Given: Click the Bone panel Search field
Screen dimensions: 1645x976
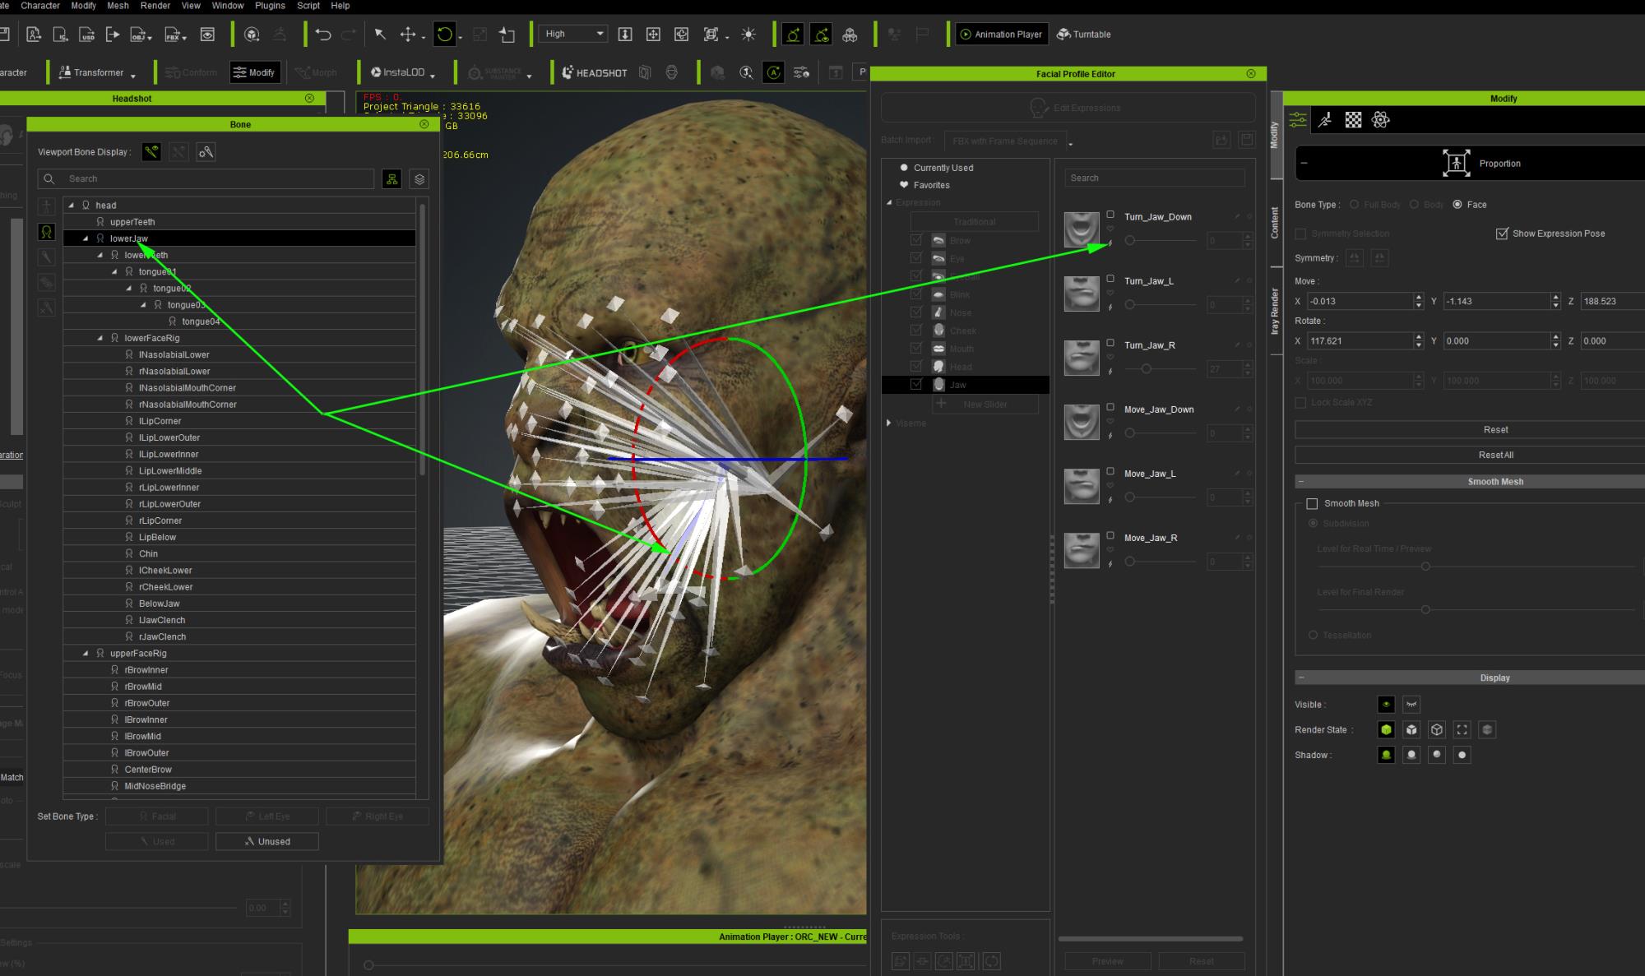Looking at the screenshot, I should (x=206, y=179).
